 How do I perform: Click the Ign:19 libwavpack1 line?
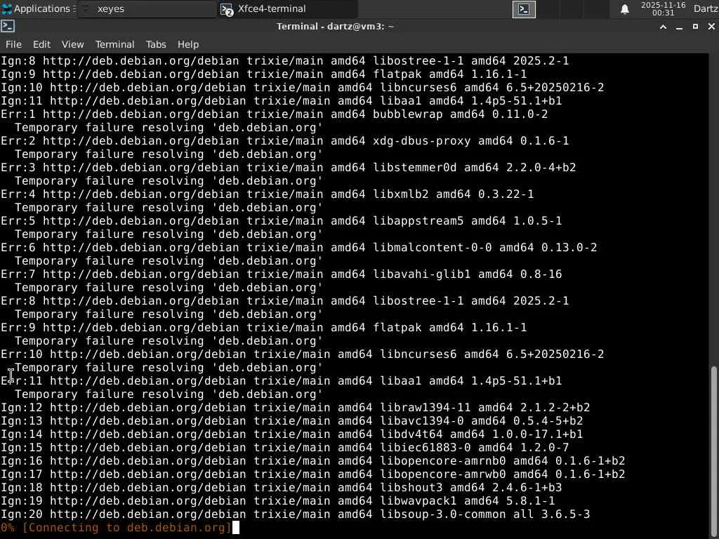pyautogui.click(x=278, y=500)
